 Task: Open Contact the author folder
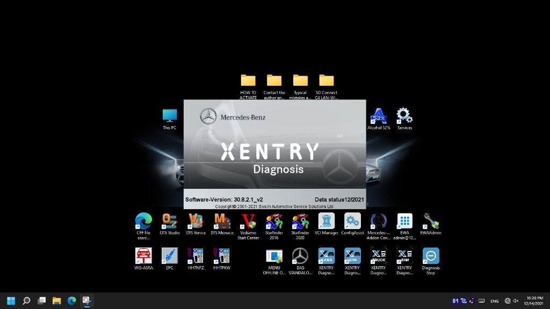point(274,87)
